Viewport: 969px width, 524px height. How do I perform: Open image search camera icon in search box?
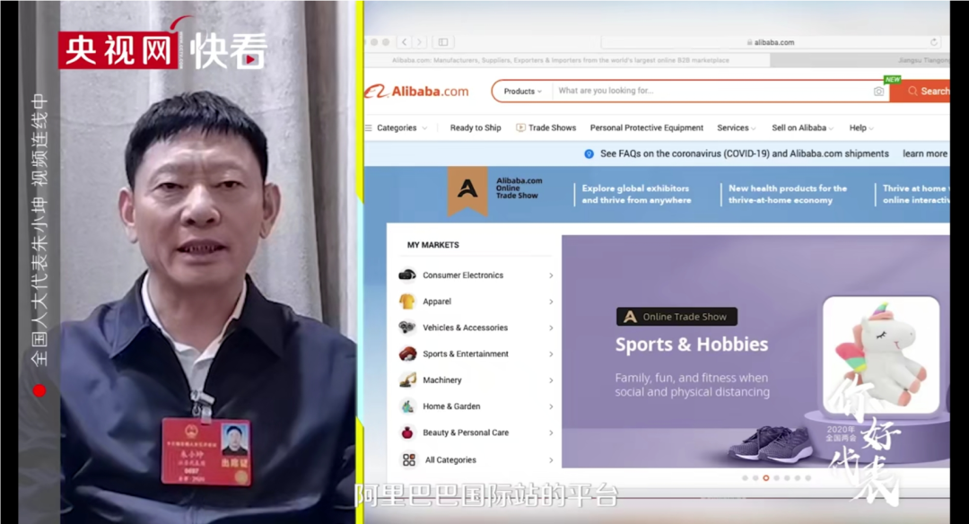click(x=878, y=91)
